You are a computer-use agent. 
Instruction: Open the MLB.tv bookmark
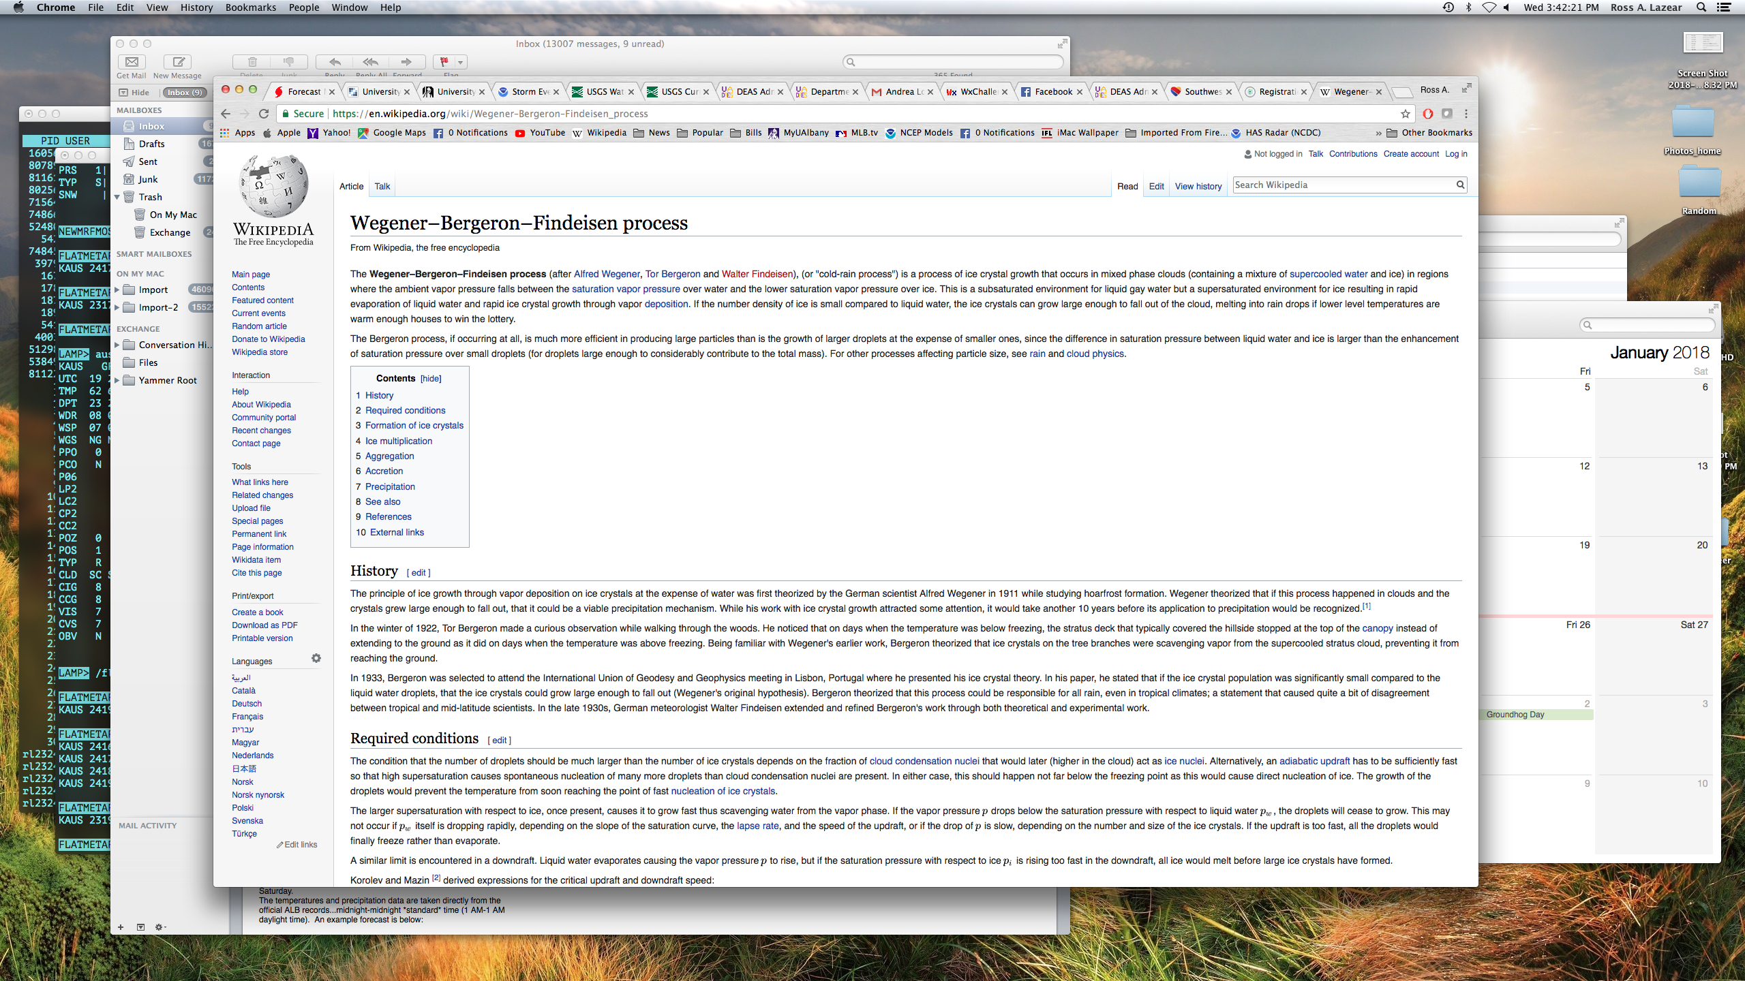(857, 133)
